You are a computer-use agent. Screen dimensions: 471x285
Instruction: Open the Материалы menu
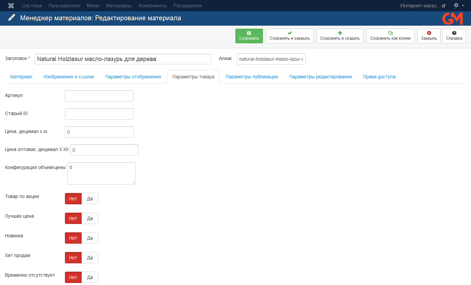coord(119,6)
